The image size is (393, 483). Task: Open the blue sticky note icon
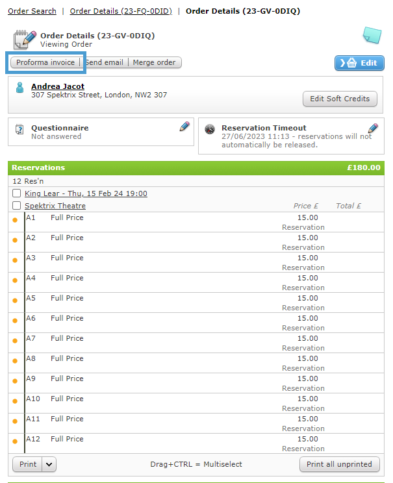(372, 35)
